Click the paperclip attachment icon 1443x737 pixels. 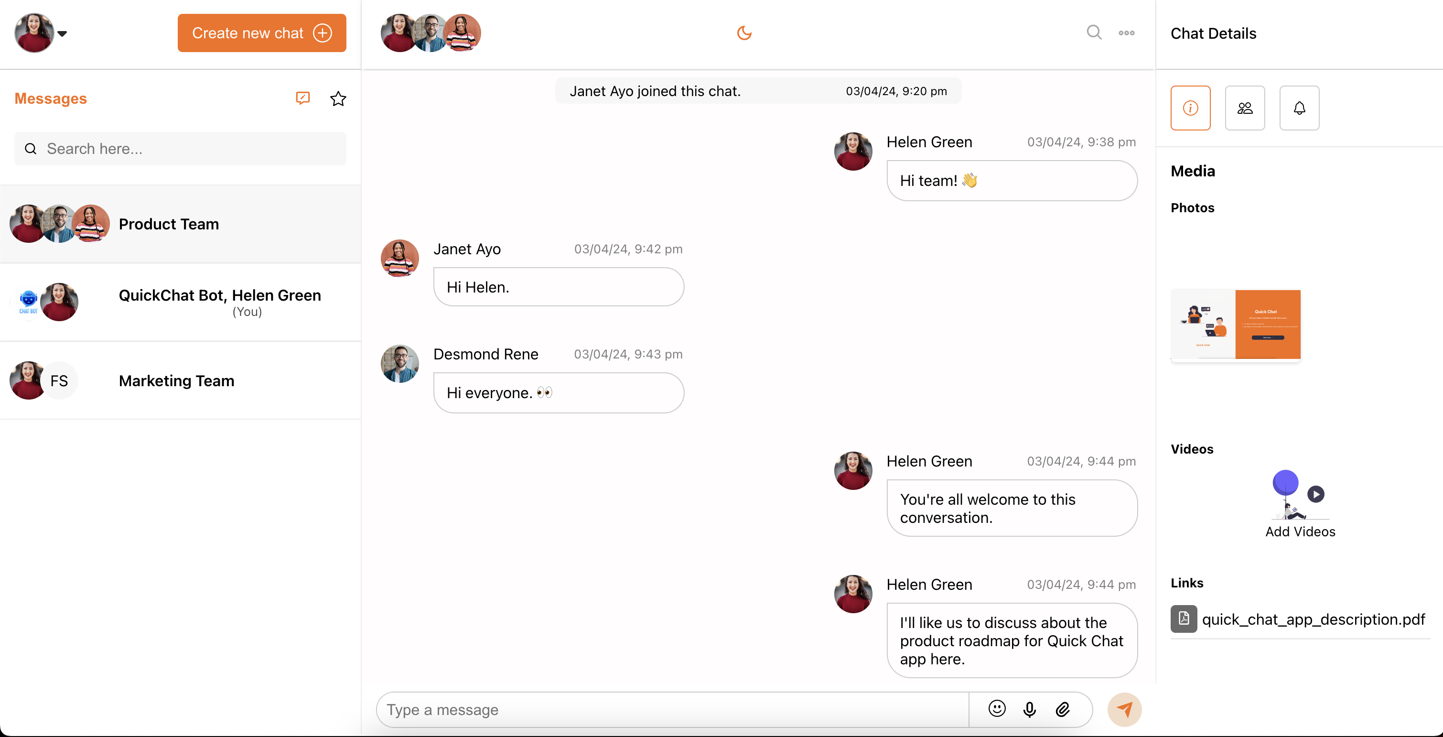coord(1062,710)
